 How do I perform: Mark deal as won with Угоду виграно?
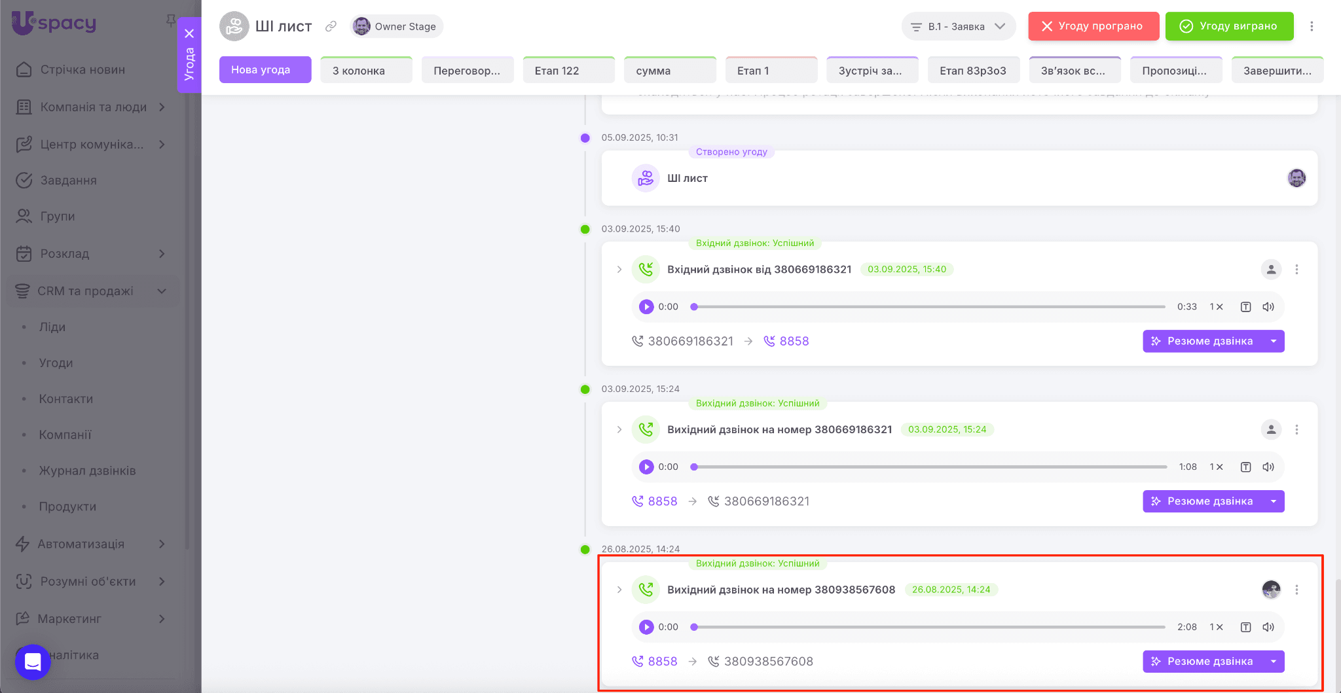(1229, 26)
